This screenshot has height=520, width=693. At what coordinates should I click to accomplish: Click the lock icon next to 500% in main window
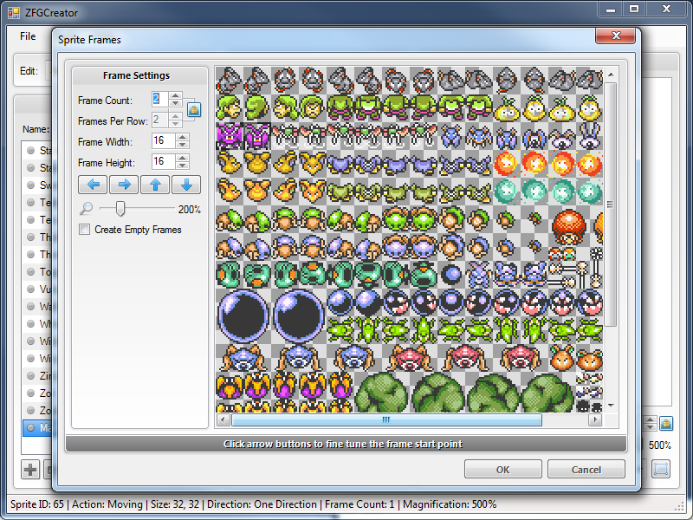coord(666,423)
